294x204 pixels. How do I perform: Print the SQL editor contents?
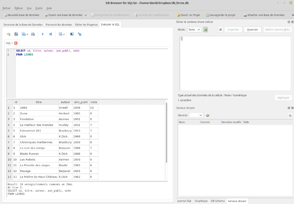(33, 34)
